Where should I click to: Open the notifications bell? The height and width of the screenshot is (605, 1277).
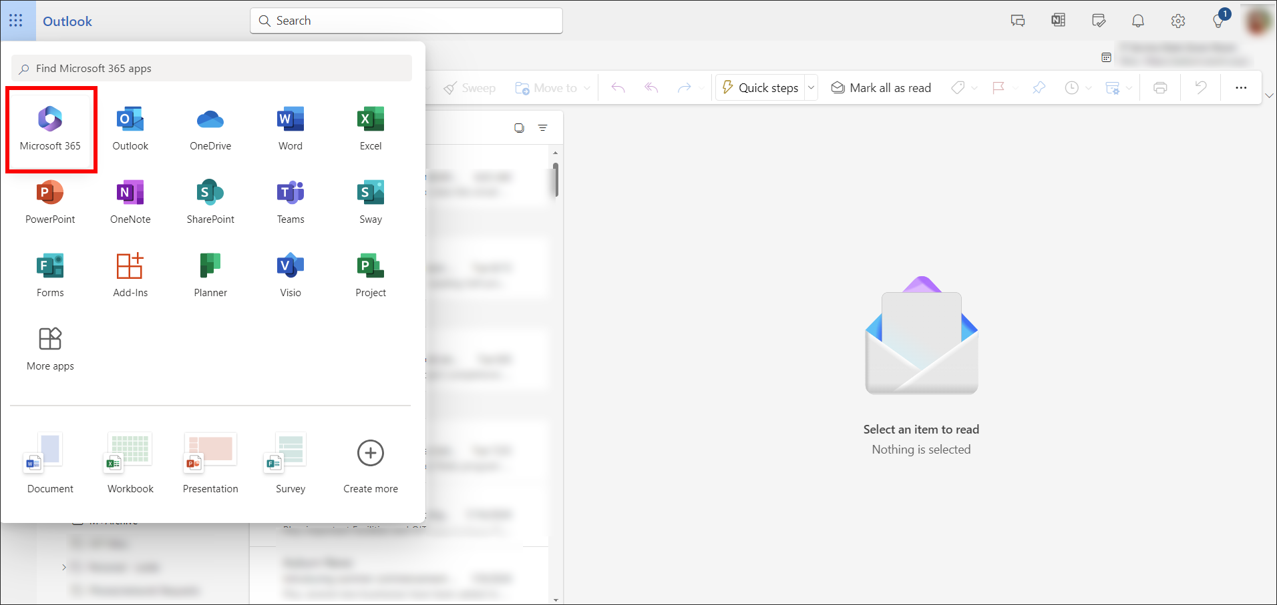(1138, 21)
